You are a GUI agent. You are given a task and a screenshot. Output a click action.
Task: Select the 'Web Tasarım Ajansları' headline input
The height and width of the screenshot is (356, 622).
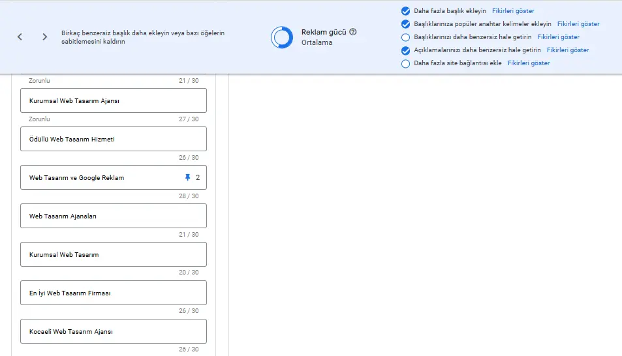(114, 216)
